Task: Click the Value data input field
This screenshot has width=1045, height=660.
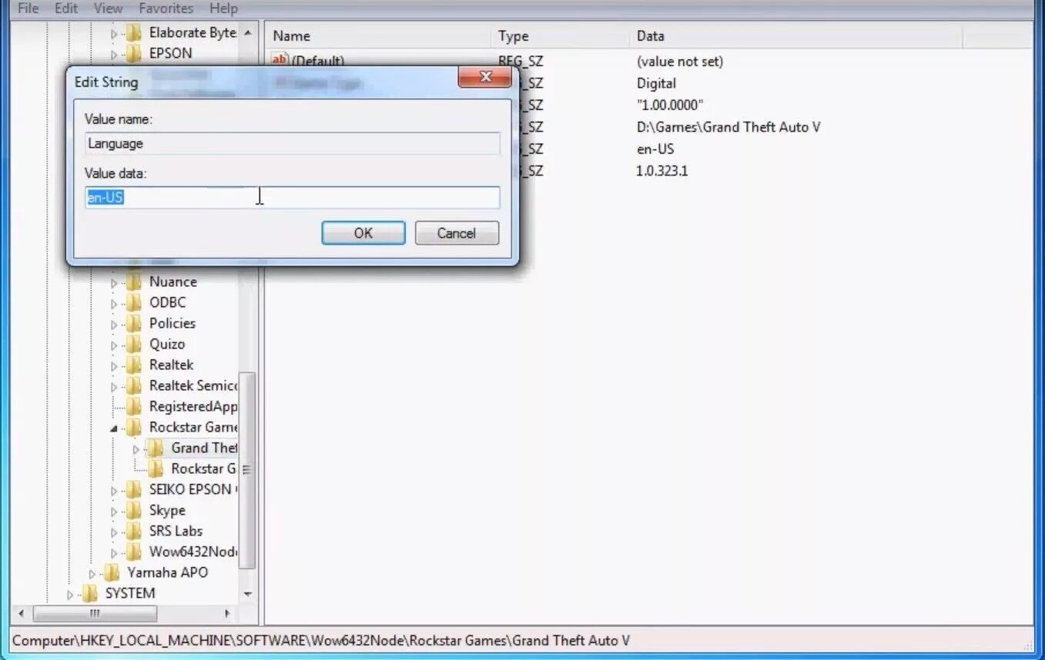Action: coord(292,198)
